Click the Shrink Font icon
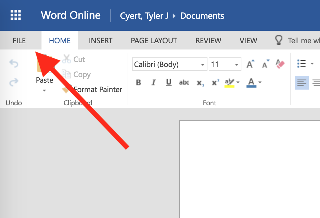This screenshot has height=218, width=320. (266, 64)
